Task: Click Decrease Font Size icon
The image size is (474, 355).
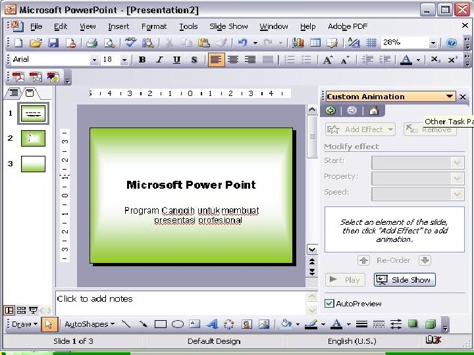Action: (x=345, y=60)
